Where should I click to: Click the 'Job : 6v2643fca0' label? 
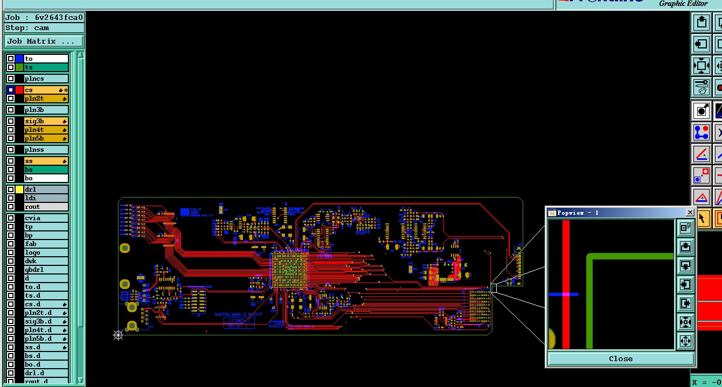[x=44, y=17]
